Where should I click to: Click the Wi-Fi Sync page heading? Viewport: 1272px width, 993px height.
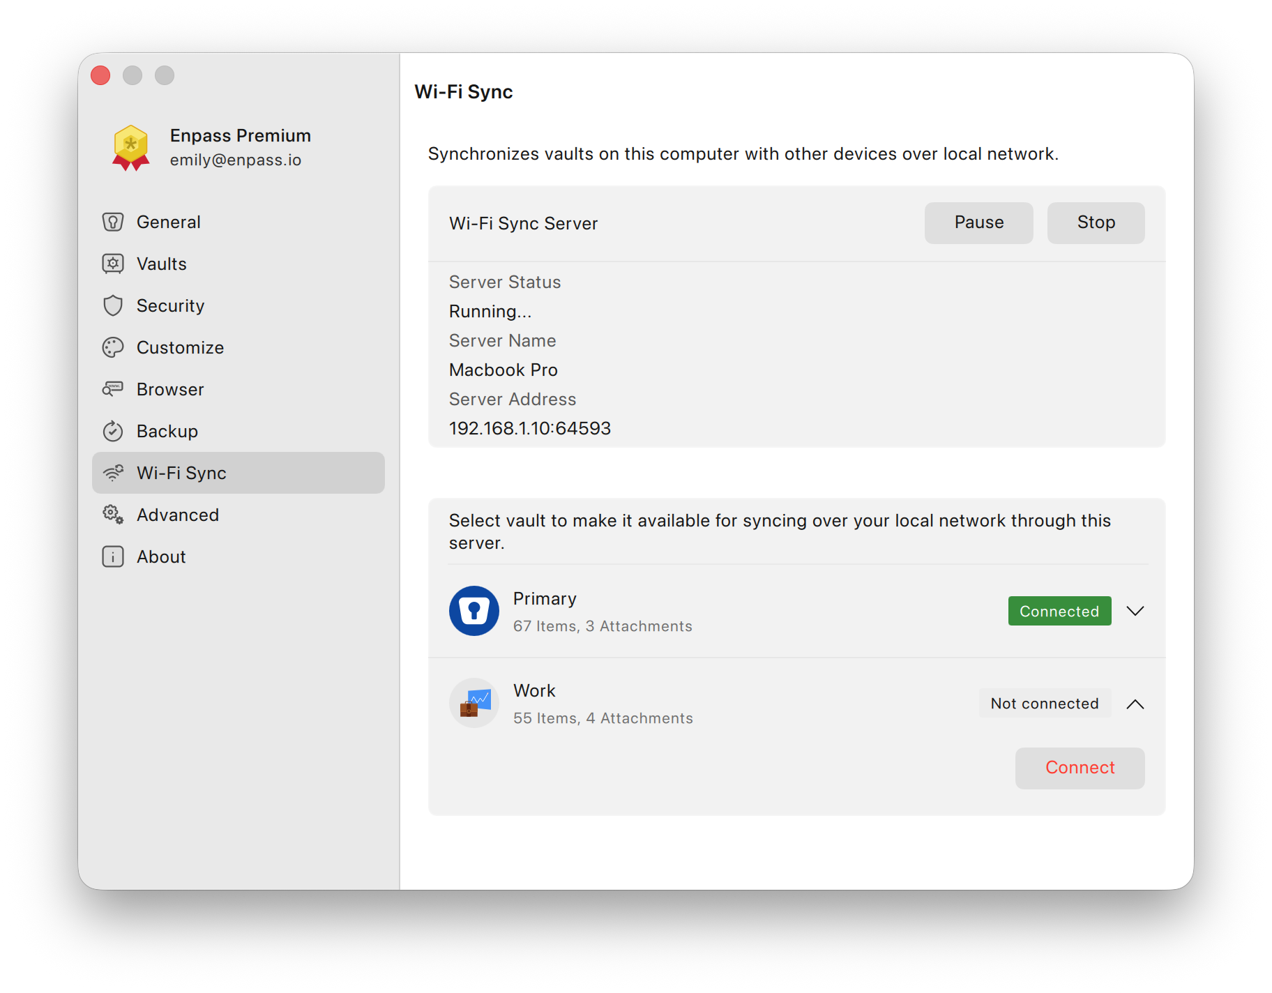464,92
